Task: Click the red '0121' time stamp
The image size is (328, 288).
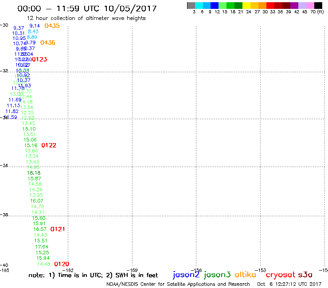Action: (58, 229)
